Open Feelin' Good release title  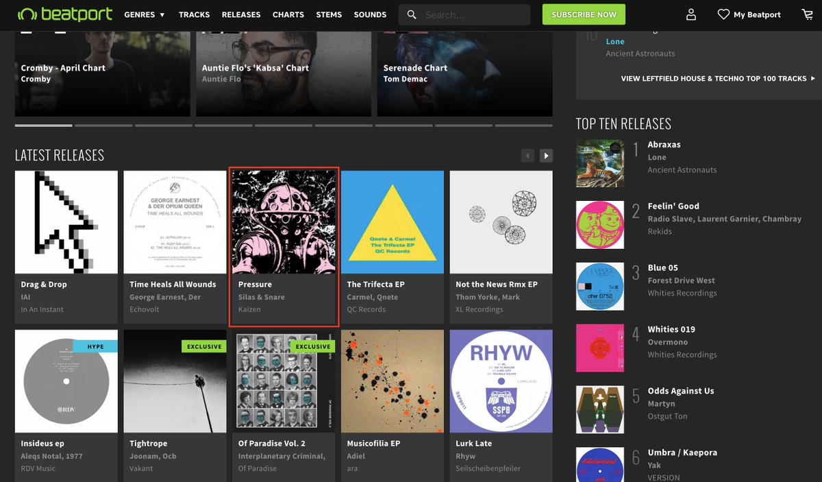(x=675, y=206)
